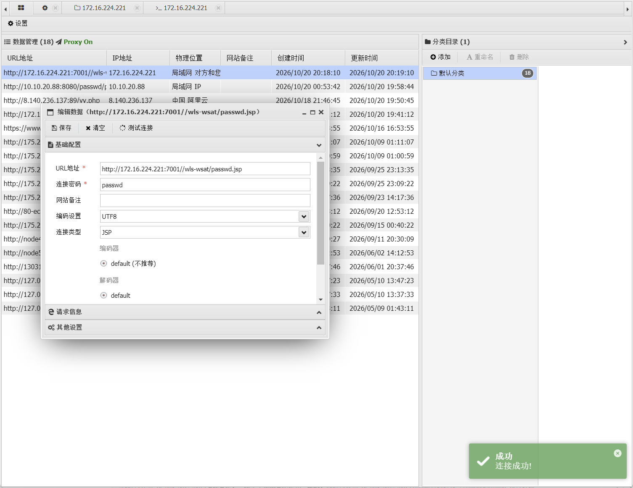Click the edit dialog vertical scrollbar
Viewport: 633px width, 488px height.
[x=320, y=213]
